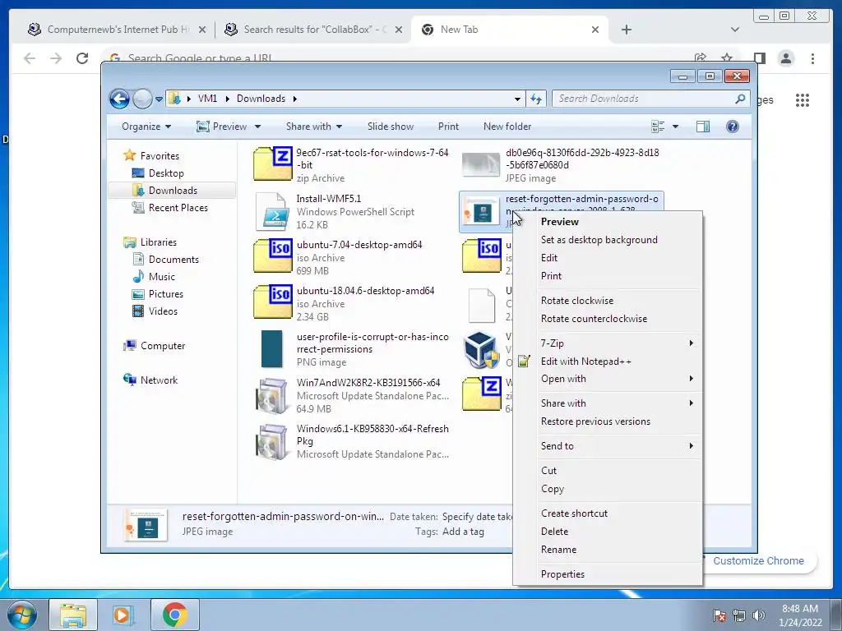
Task: Open the Music library
Action: pos(162,276)
